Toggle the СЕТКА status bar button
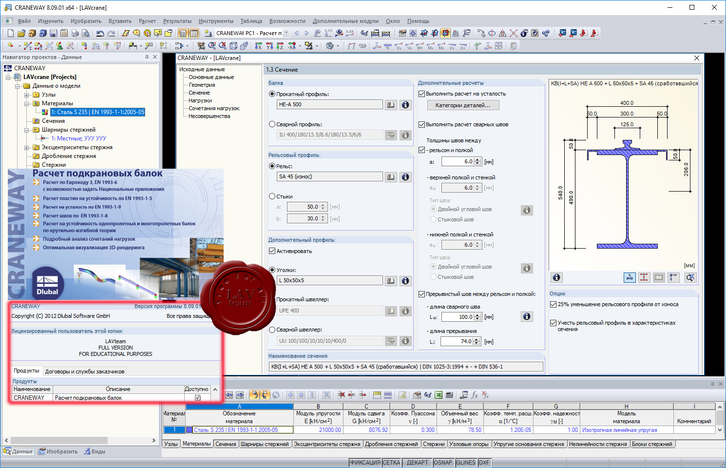The height and width of the screenshot is (468, 726). click(x=391, y=463)
